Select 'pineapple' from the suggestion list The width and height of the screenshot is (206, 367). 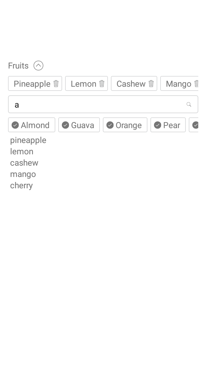point(28,140)
